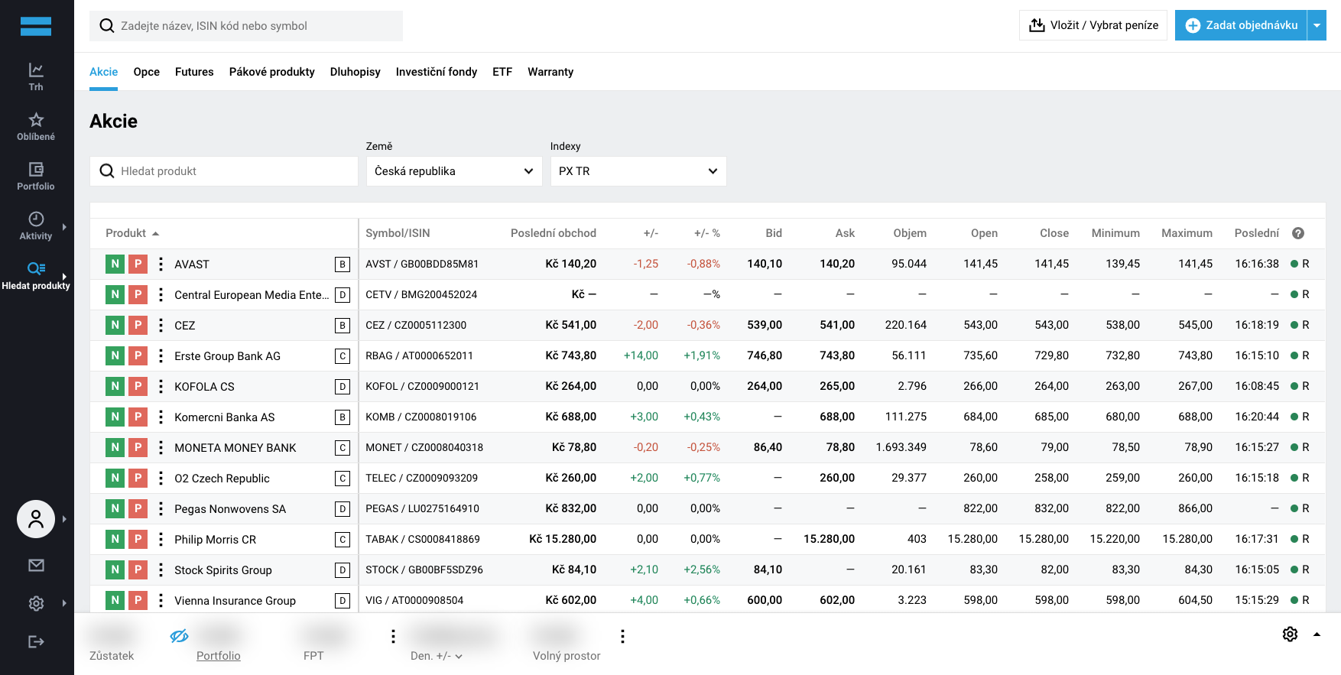
Task: Open help question mark in table header
Action: (x=1298, y=233)
